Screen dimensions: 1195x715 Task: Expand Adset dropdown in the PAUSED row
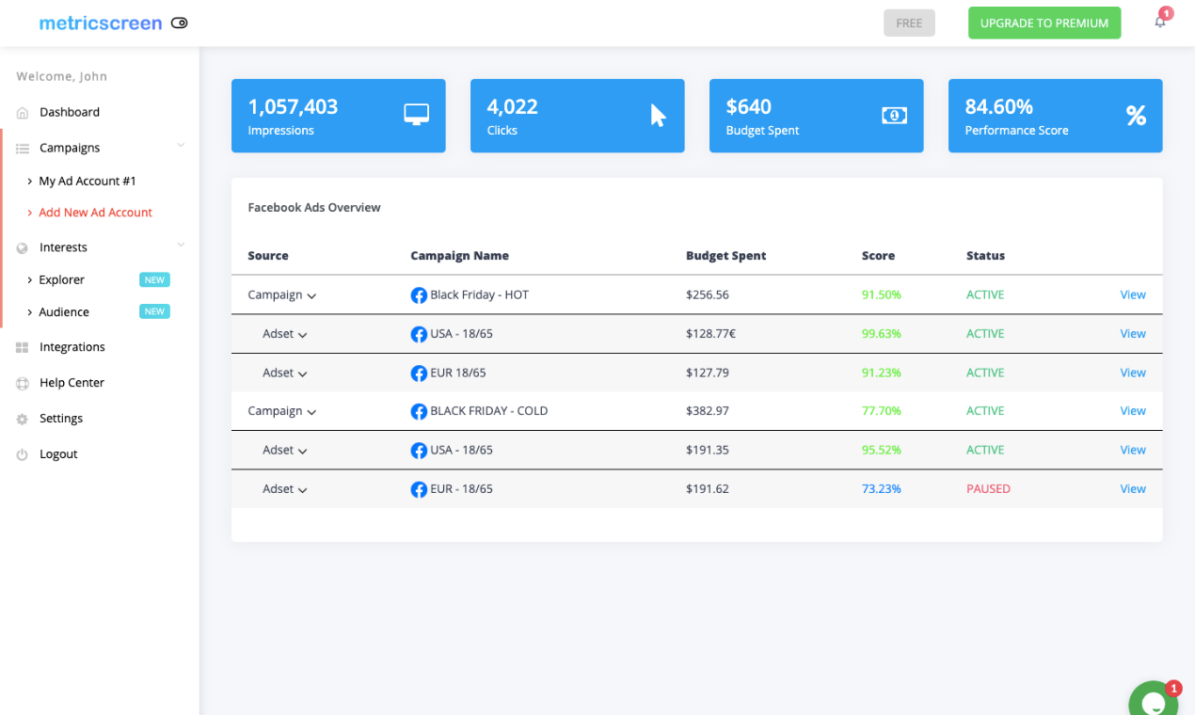(303, 490)
